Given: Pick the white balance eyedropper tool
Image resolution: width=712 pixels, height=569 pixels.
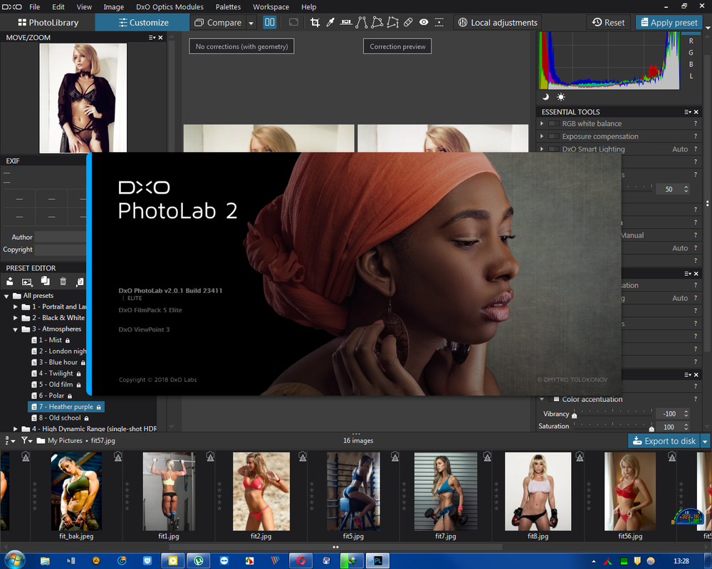Looking at the screenshot, I should point(330,22).
